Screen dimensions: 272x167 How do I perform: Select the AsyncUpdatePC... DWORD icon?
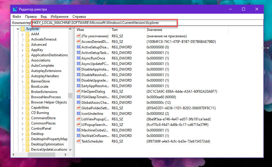tap(79, 64)
